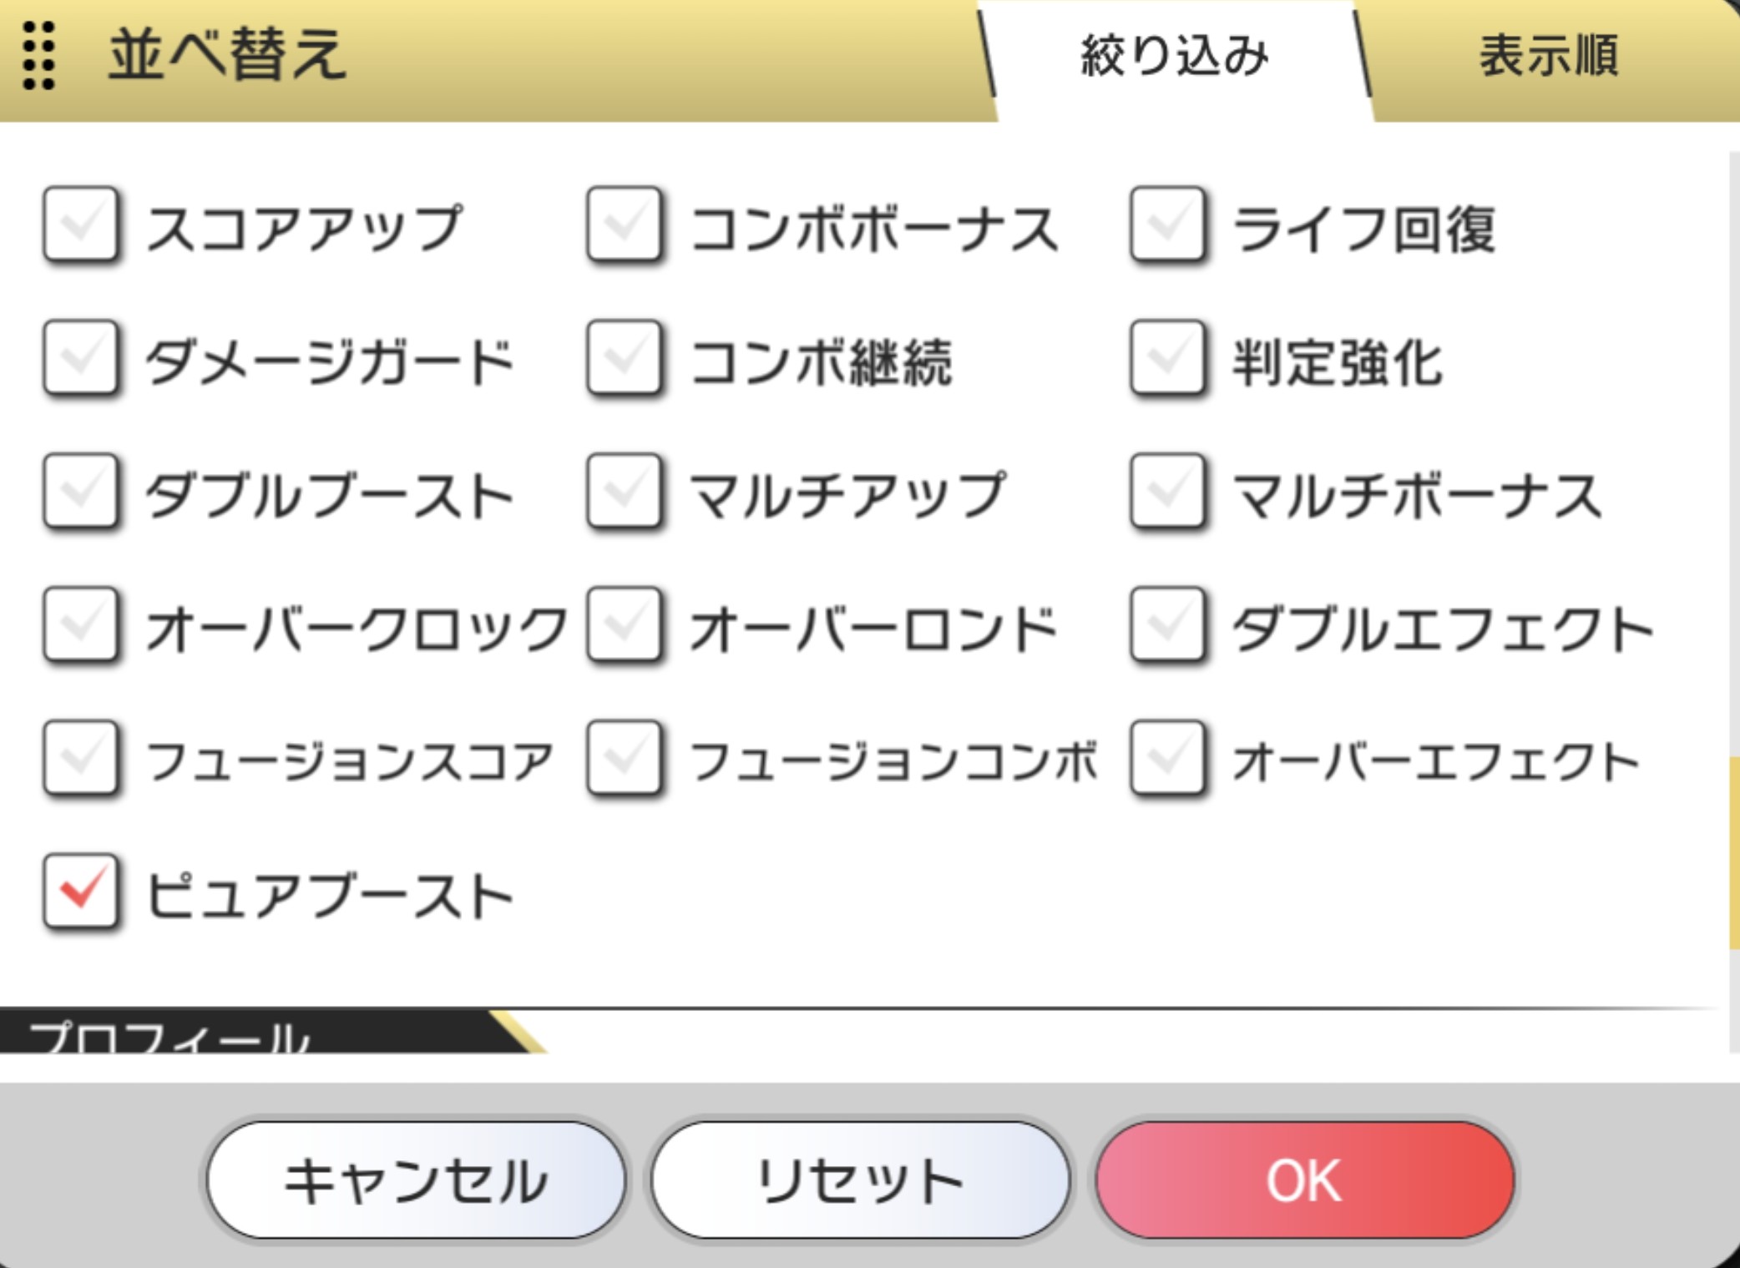Screen dimensions: 1740x1268
Task: Check the オーバークロック option
Action: [x=80, y=626]
